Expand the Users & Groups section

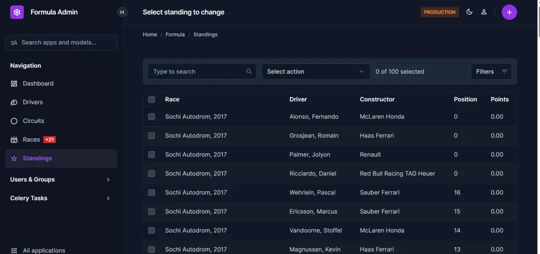point(61,179)
